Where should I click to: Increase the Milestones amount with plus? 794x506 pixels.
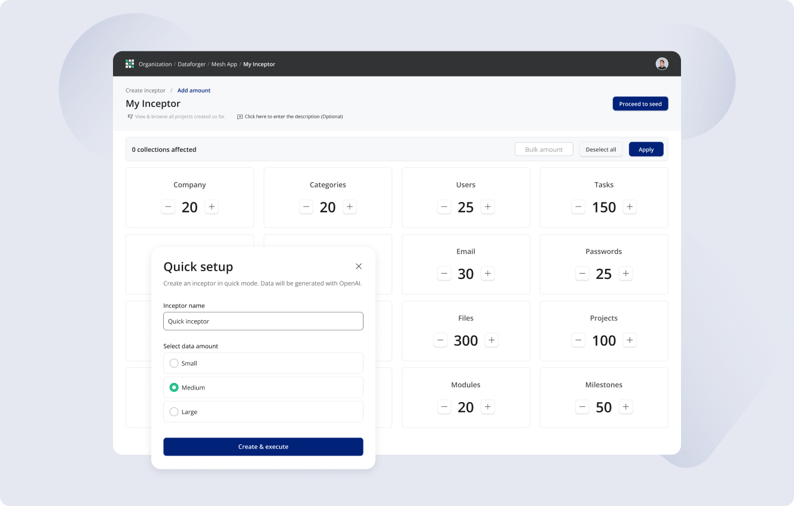click(x=625, y=407)
